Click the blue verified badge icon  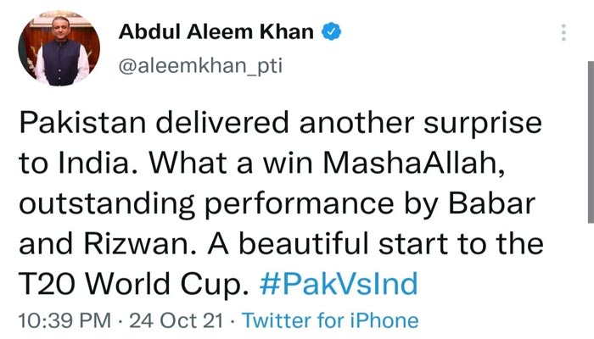pyautogui.click(x=332, y=31)
